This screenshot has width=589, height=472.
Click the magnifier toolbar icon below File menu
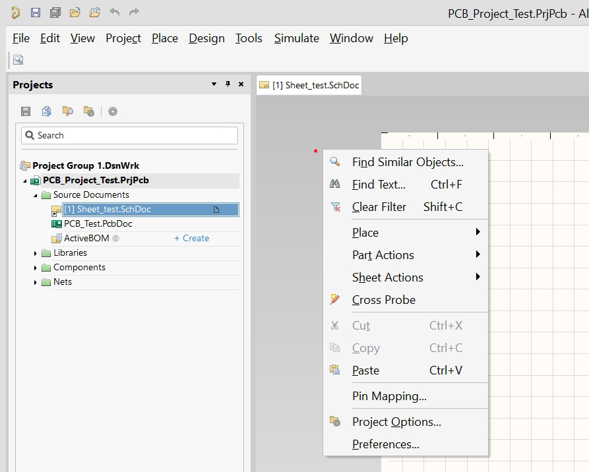click(18, 60)
